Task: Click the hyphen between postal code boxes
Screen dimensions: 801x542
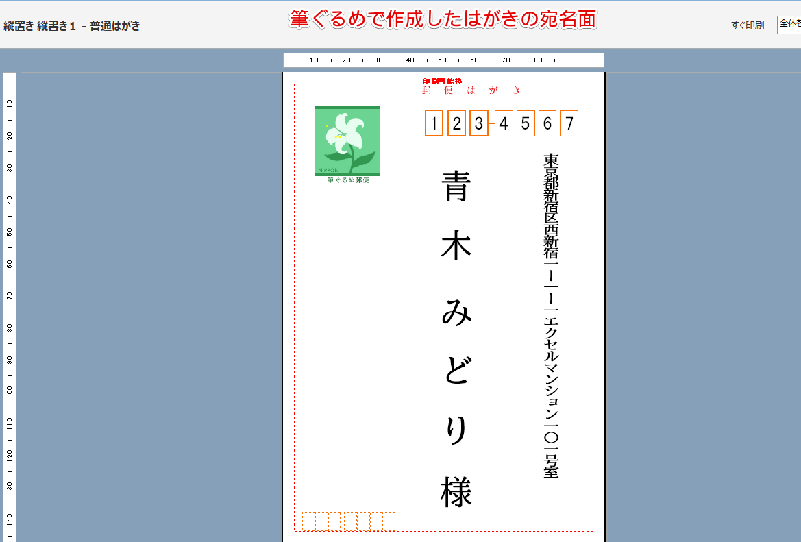Action: [491, 124]
